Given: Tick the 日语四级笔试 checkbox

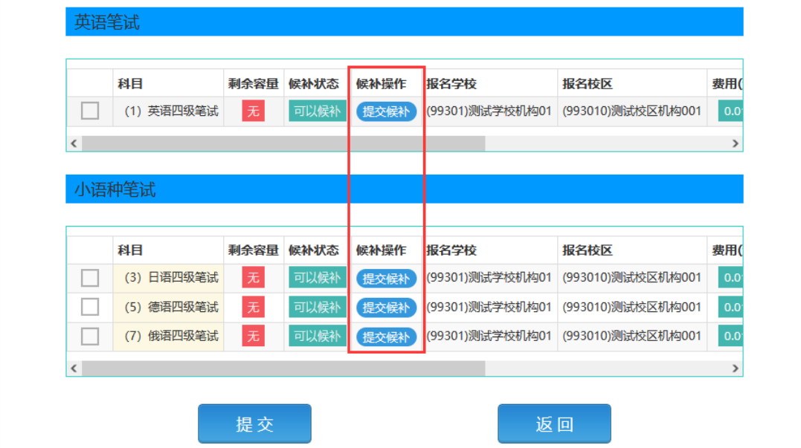Looking at the screenshot, I should (90, 278).
